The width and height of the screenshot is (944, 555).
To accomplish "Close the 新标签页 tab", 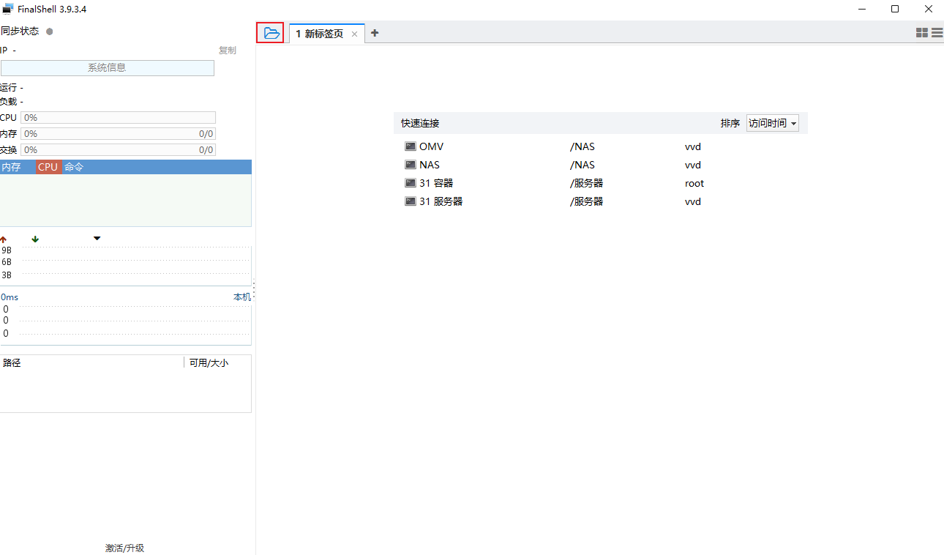I will tap(354, 34).
